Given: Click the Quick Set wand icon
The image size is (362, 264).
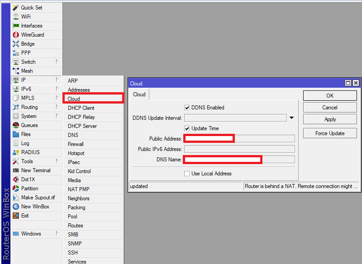Looking at the screenshot, I should [16, 8].
